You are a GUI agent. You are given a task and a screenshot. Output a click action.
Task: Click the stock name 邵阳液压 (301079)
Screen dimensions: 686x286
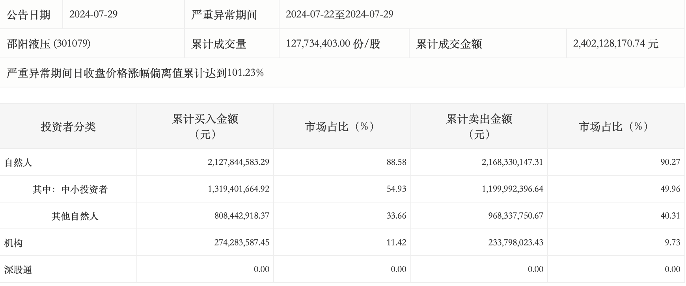pos(49,43)
